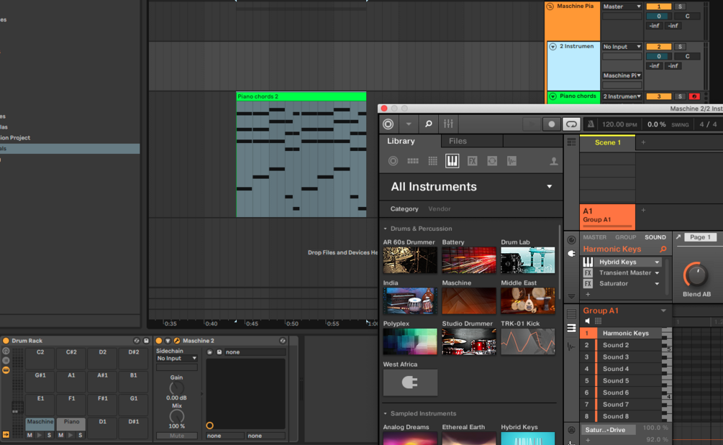Image resolution: width=723 pixels, height=445 pixels.
Task: Click the plug-in icon in the control area
Action: click(x=571, y=253)
